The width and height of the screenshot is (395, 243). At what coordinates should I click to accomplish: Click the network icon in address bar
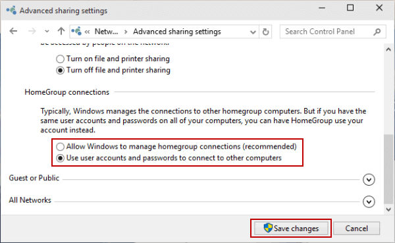[76, 31]
